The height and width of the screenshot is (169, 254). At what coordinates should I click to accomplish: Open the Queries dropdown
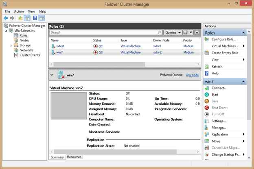coord(173,32)
